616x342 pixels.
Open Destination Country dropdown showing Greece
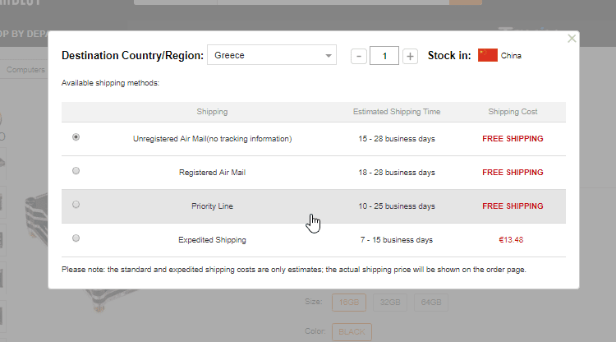[x=271, y=56]
